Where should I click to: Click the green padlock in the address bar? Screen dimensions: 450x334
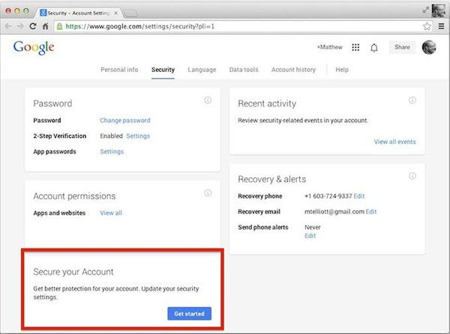pyautogui.click(x=59, y=26)
